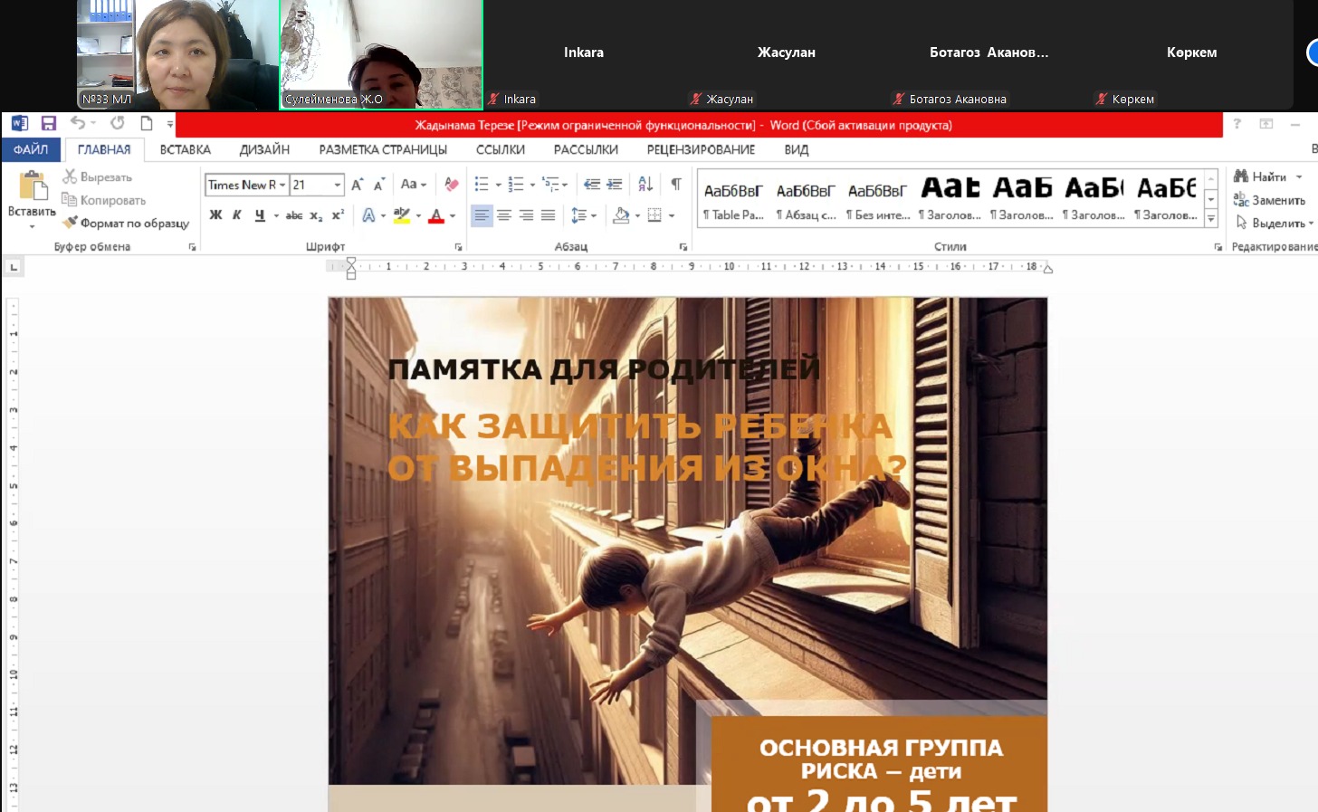Screen dimensions: 1318x812
Task: Toggle bold (Ж) formatting
Action: 215,215
